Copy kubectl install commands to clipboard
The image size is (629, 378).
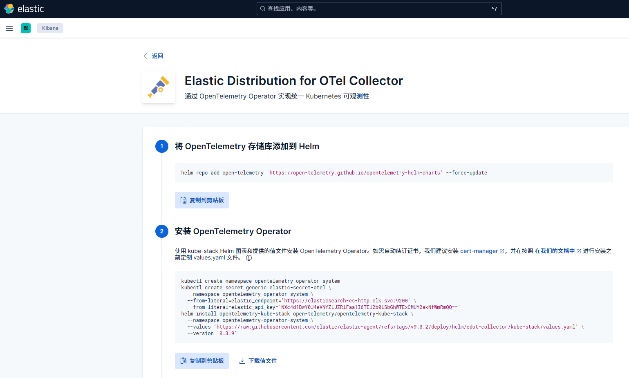202,361
